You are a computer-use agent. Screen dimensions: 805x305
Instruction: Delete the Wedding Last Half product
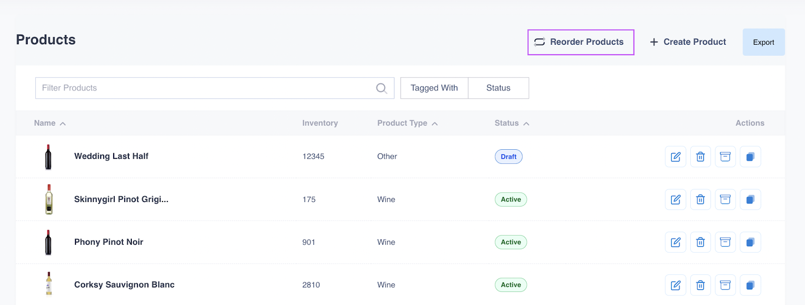[700, 157]
